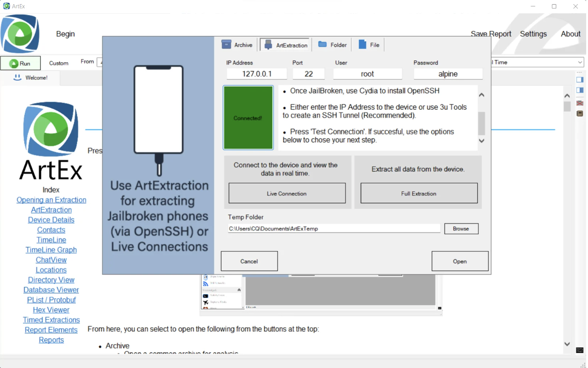
Task: Browse for a temp folder
Action: coord(461,229)
